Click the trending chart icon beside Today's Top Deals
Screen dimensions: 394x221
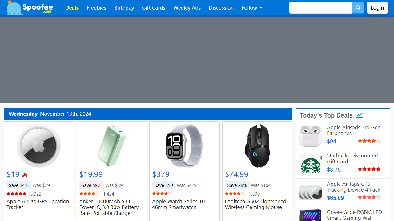point(359,115)
